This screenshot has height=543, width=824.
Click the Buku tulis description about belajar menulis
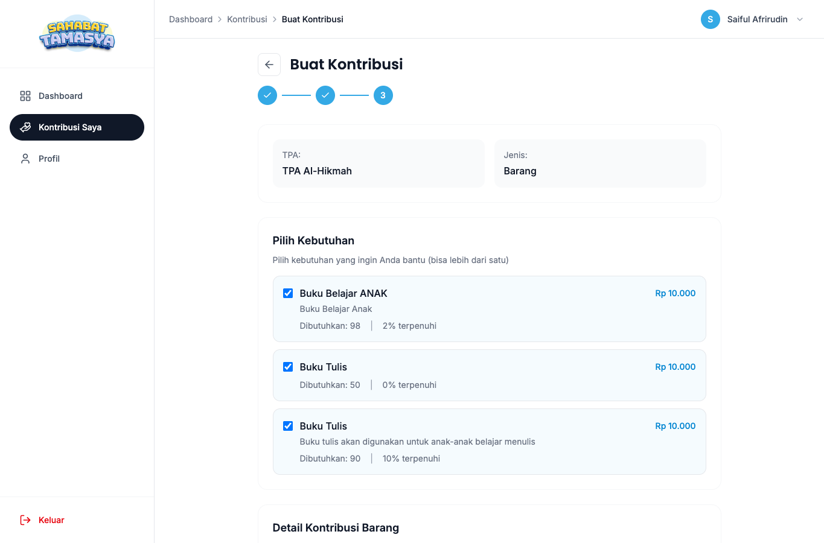coord(418,442)
